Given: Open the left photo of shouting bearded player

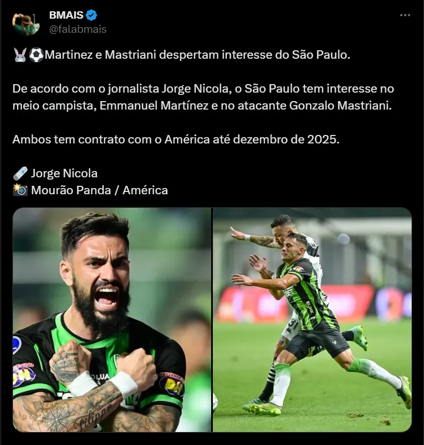Looking at the screenshot, I should click(112, 320).
